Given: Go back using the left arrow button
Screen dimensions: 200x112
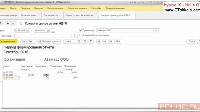Looking at the screenshot, I should (x=7, y=23).
